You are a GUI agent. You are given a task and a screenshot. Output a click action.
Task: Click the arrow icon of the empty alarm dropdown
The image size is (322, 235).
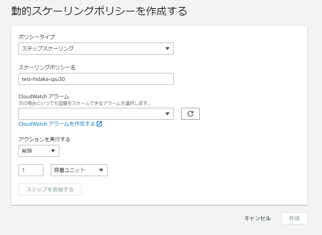[x=167, y=114]
